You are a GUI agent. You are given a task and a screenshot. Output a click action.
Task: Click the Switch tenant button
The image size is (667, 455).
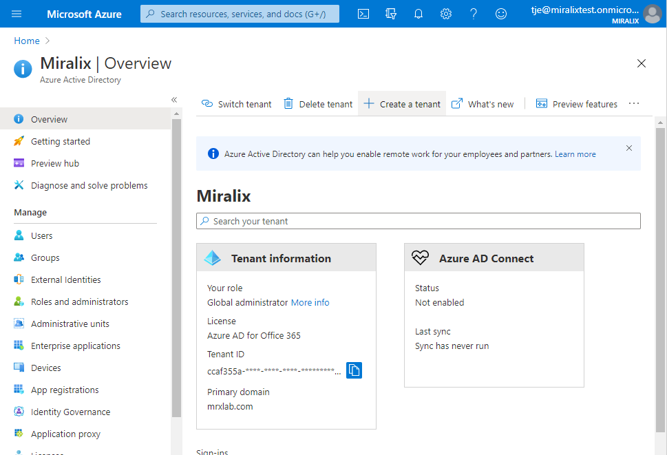tap(237, 104)
